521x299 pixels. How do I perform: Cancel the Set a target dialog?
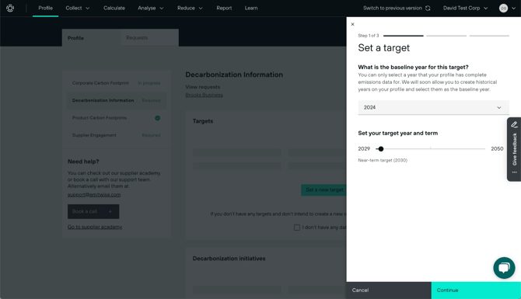389,290
